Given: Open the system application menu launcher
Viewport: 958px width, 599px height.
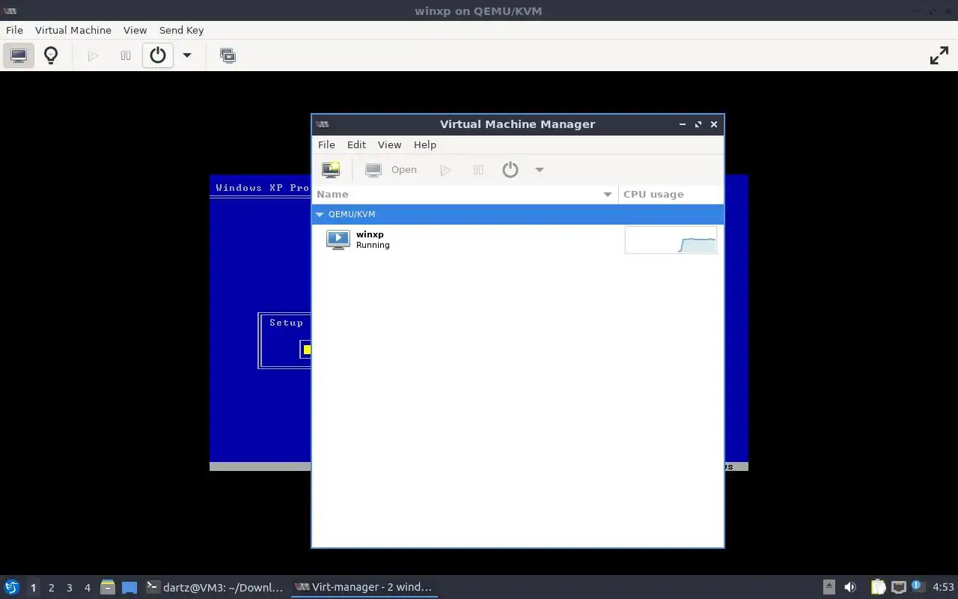Looking at the screenshot, I should point(12,587).
